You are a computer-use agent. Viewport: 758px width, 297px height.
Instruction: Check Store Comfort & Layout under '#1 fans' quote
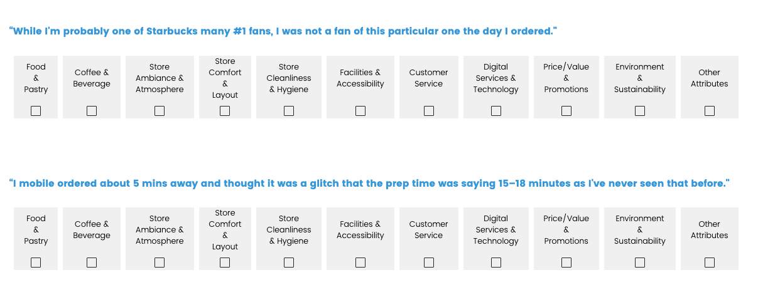point(225,111)
